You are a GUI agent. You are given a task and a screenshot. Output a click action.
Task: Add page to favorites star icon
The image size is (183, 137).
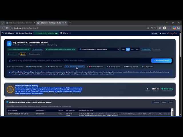point(156,28)
